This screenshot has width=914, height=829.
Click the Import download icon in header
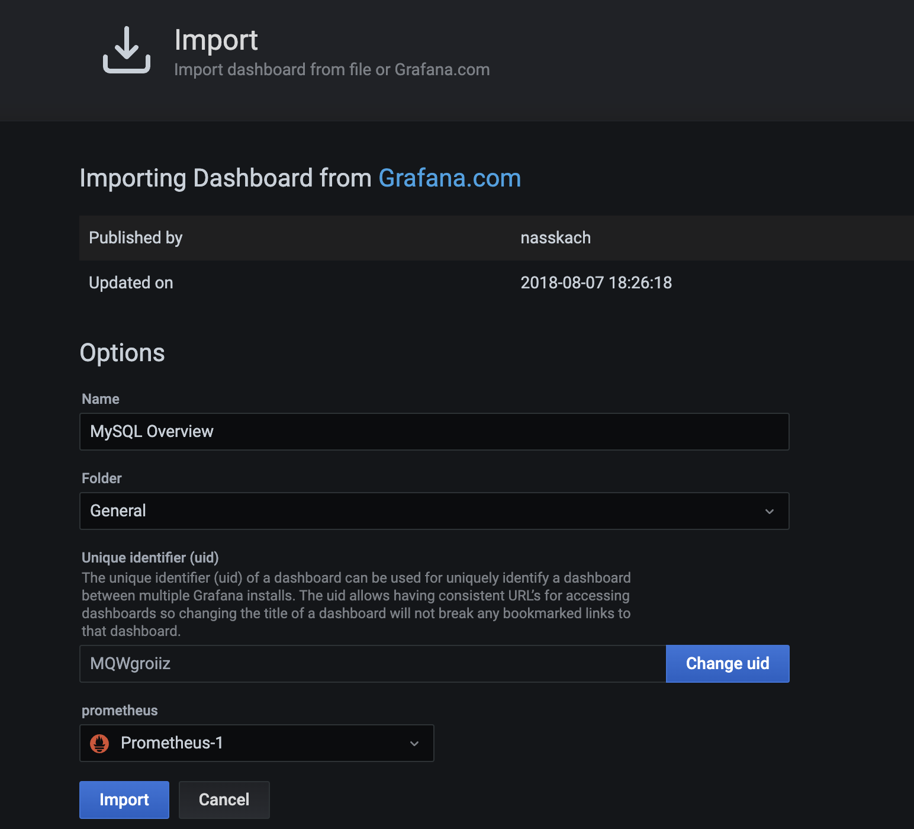coord(127,50)
